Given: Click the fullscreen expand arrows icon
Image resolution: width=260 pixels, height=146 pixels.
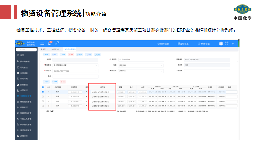Looking at the screenshot, I should click(x=57, y=43).
